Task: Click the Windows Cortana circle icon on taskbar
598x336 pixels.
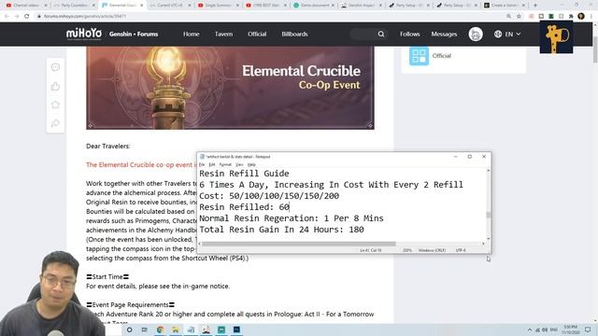Action: (x=129, y=329)
